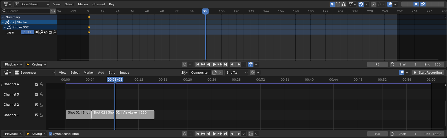Remove the Composite scene with the X button
The width and height of the screenshot is (447, 138).
220,73
